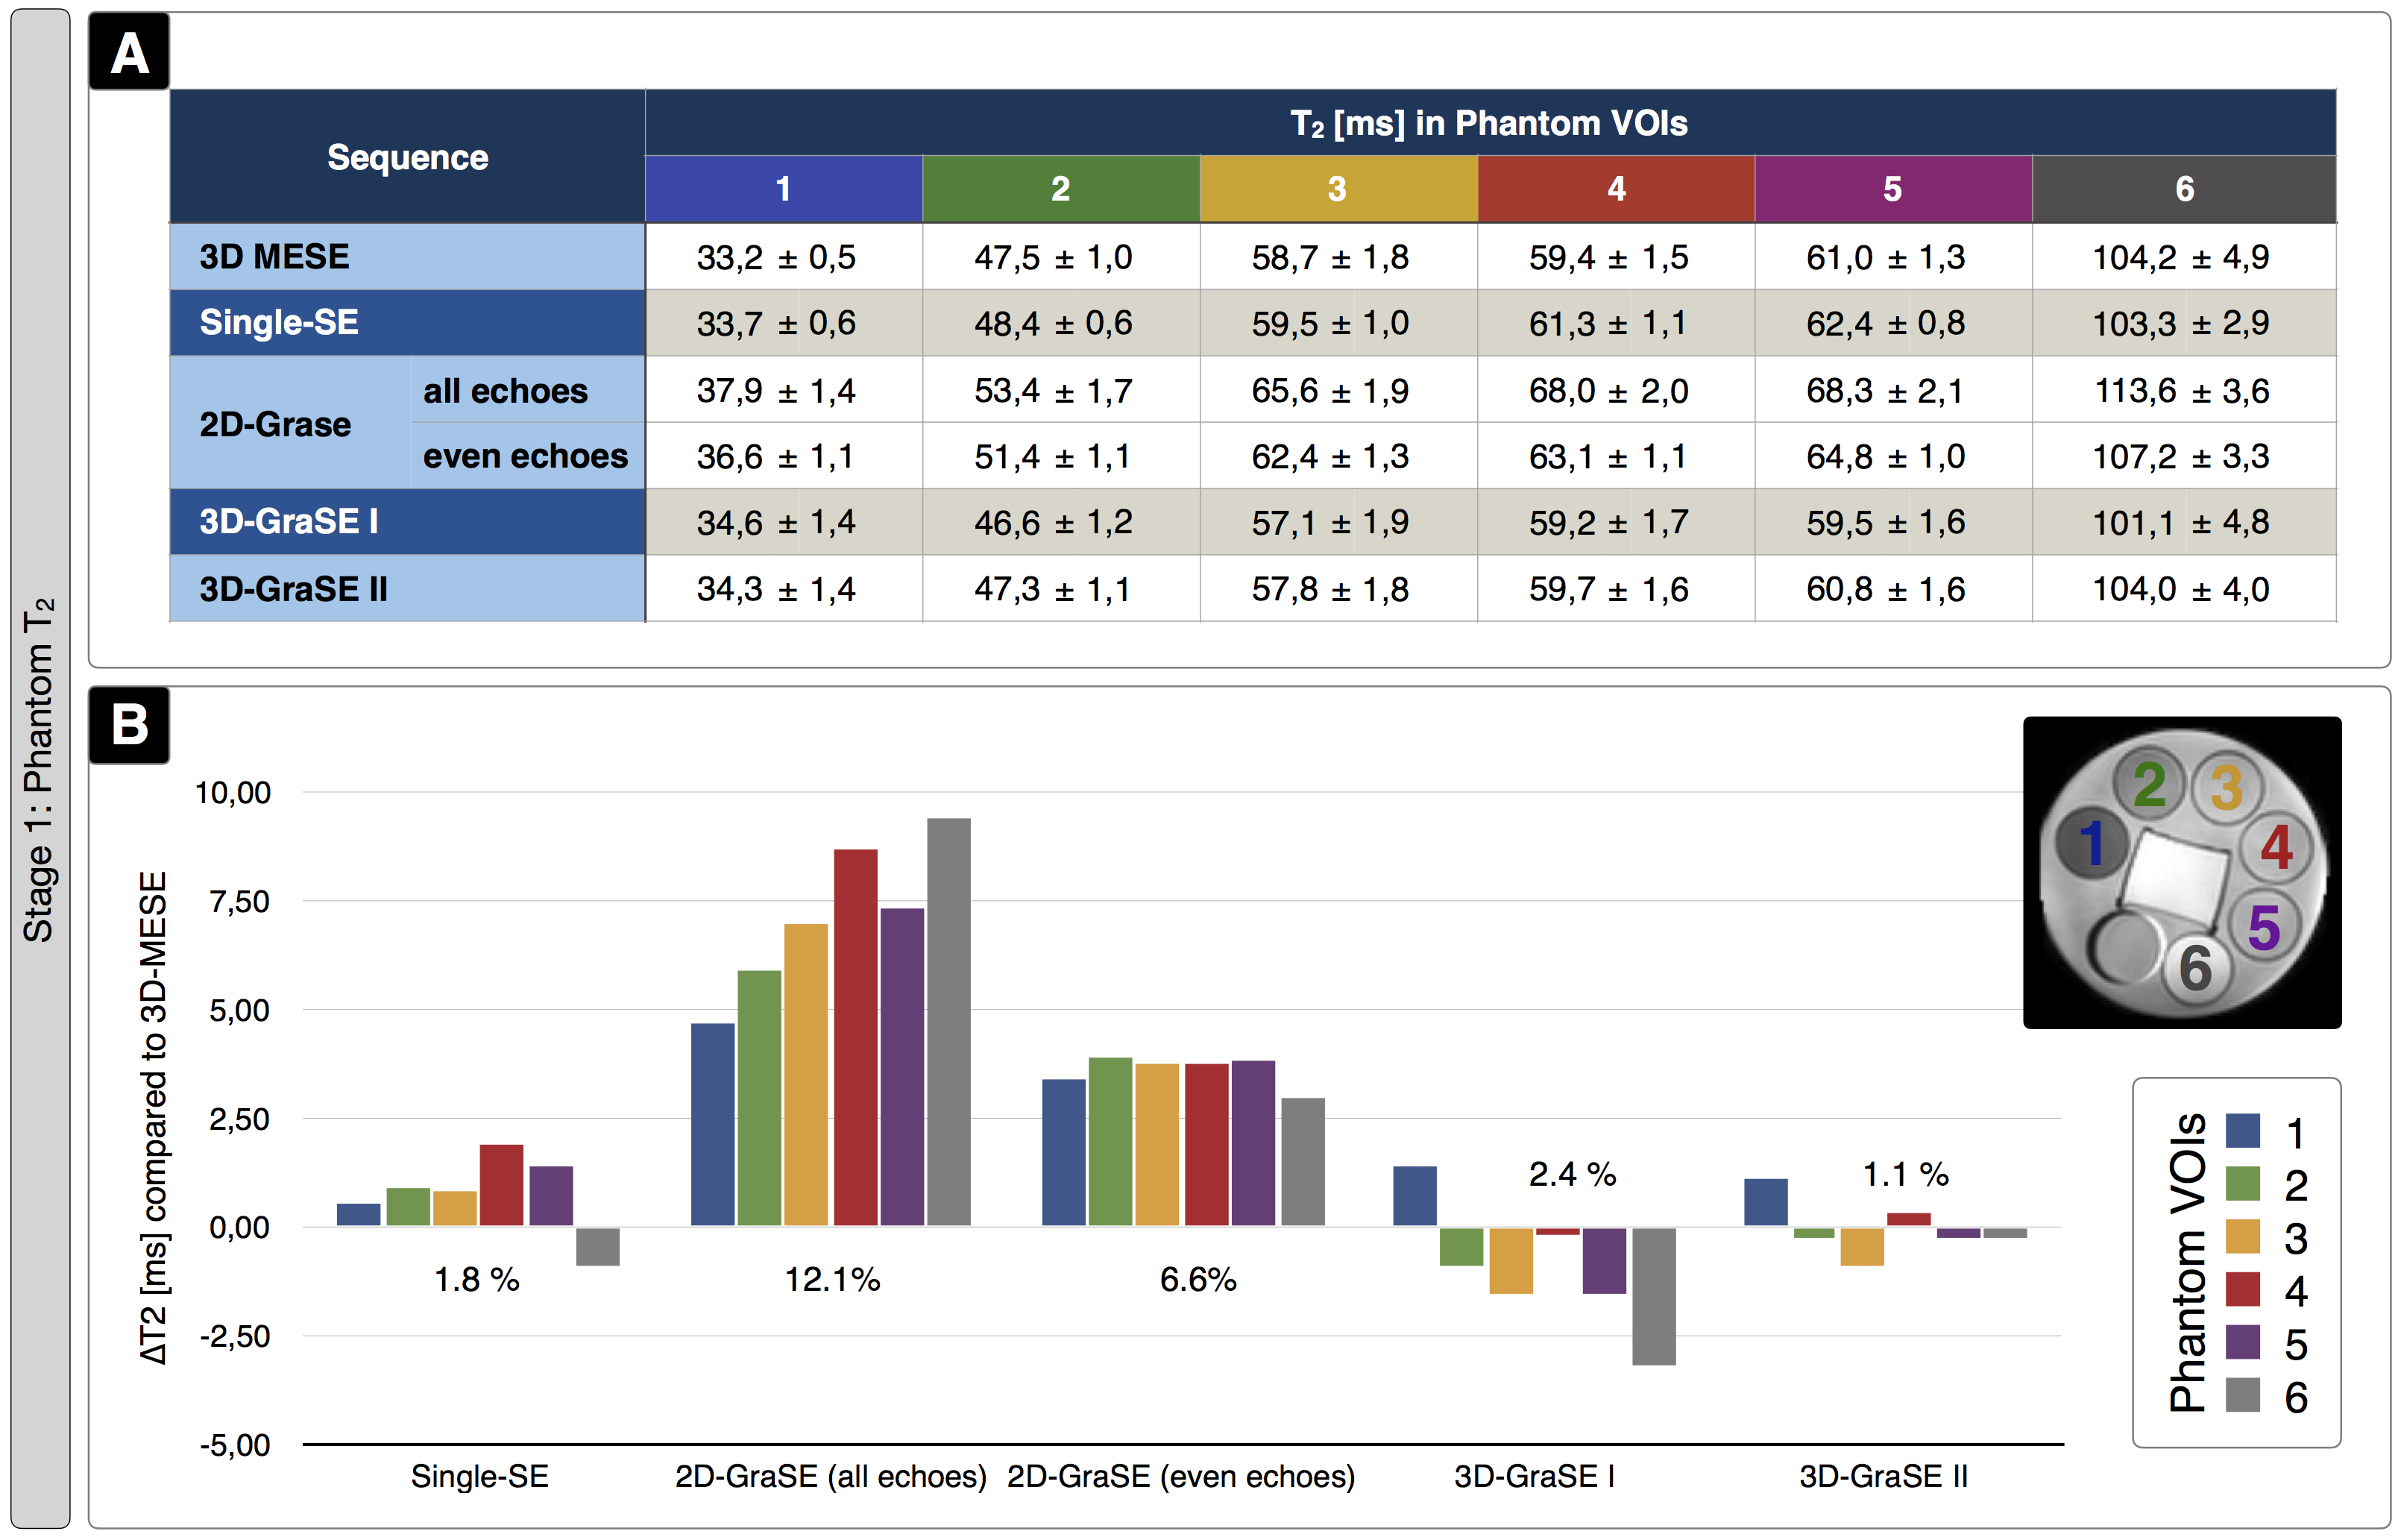Click the Stage 1: Phantom T2 sidebar

coord(40,770)
